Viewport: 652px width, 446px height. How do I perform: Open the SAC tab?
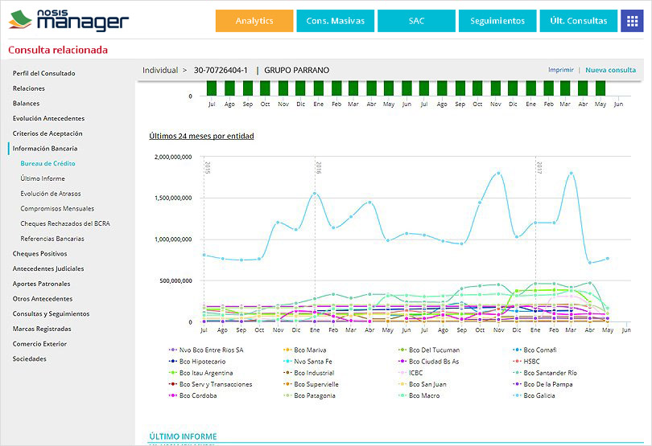coord(416,21)
